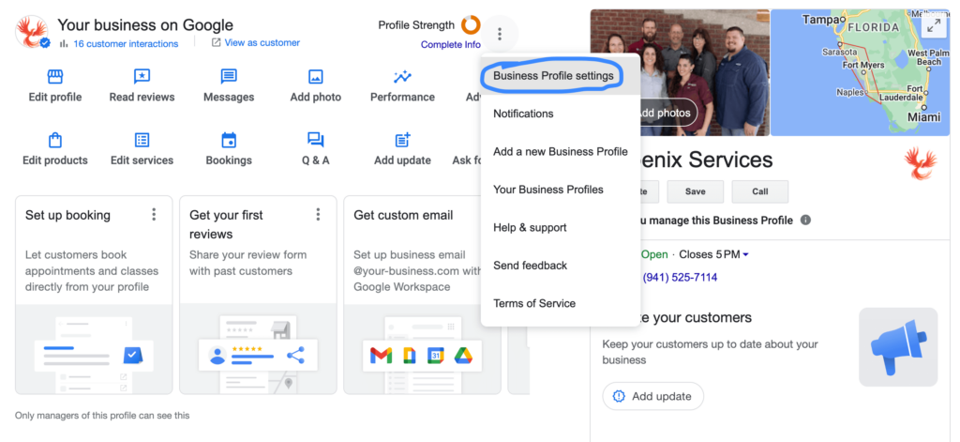Open Read reviews star icon
The image size is (960, 442).
(142, 77)
